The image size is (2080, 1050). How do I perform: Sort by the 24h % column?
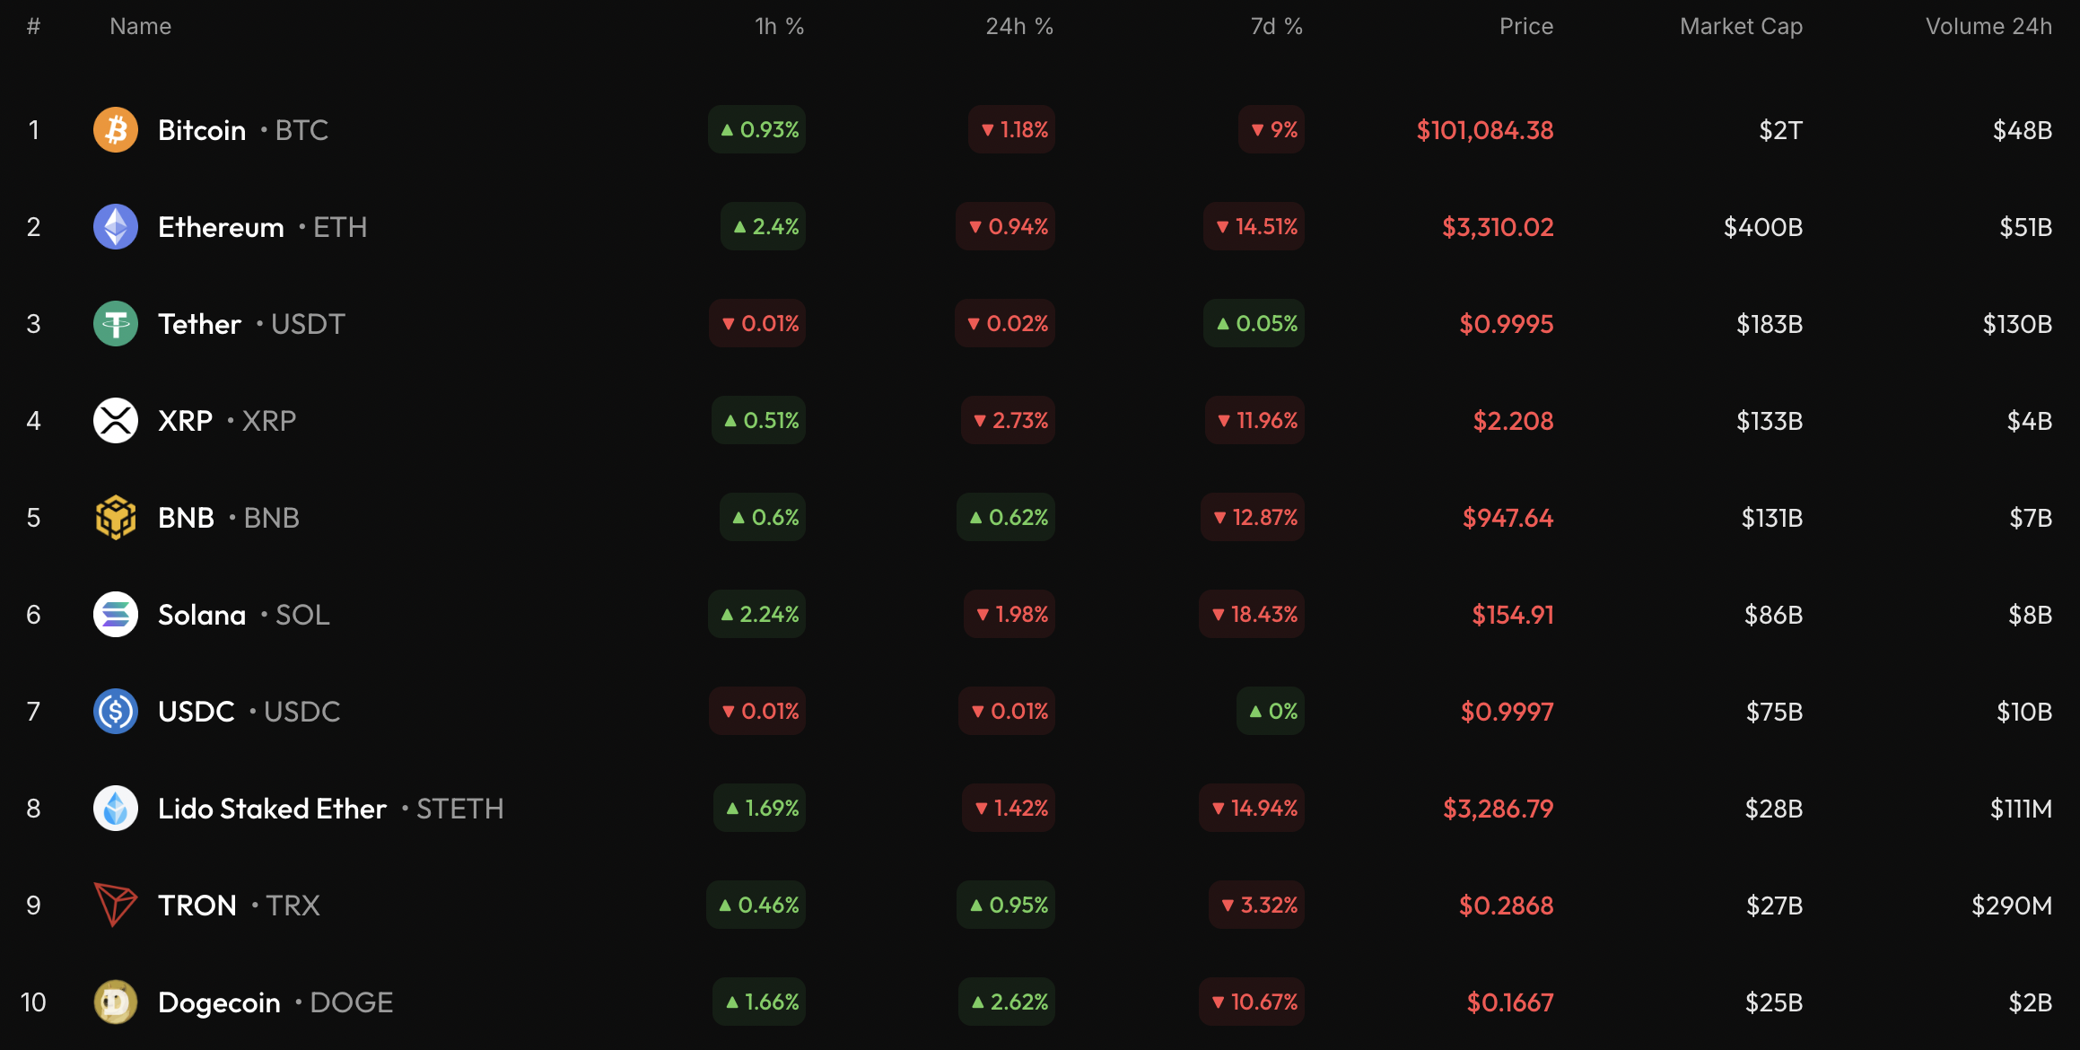1019,27
